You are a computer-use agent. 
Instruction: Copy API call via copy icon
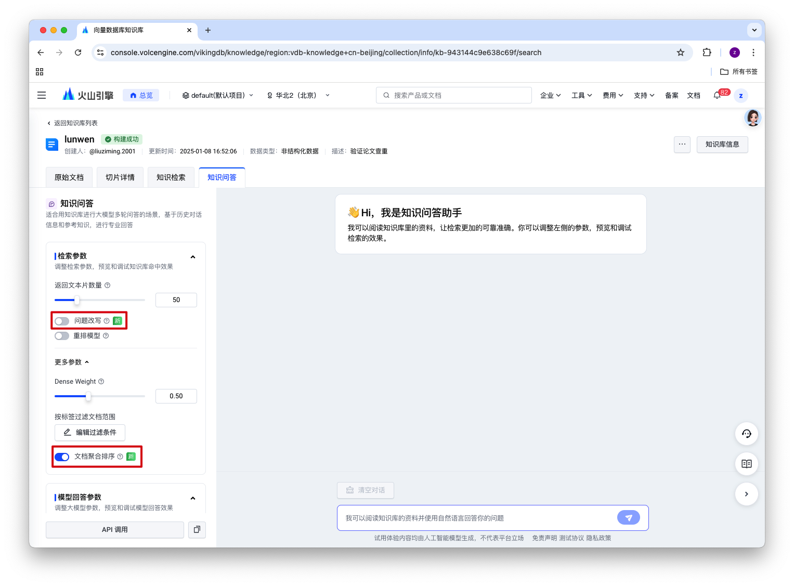pos(197,529)
